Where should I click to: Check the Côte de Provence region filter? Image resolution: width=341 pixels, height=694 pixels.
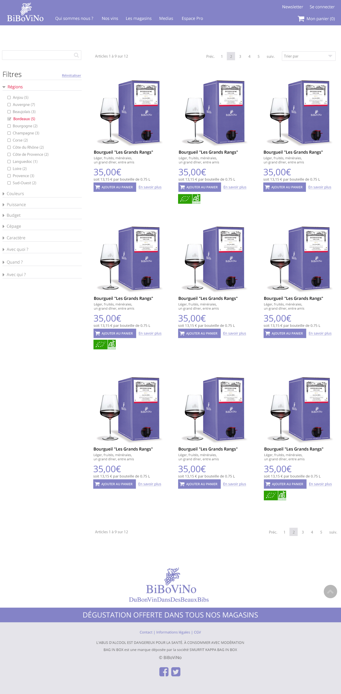[9, 155]
